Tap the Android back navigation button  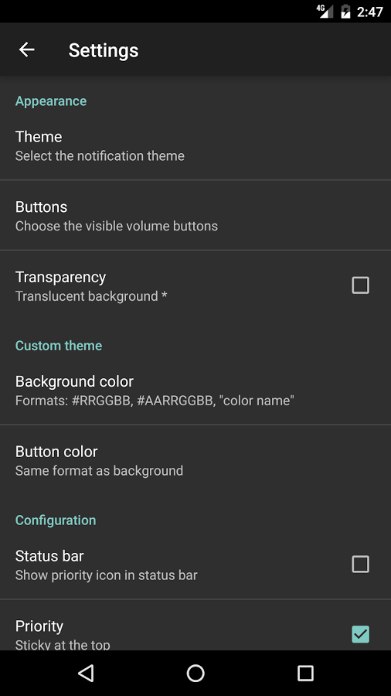tap(86, 673)
